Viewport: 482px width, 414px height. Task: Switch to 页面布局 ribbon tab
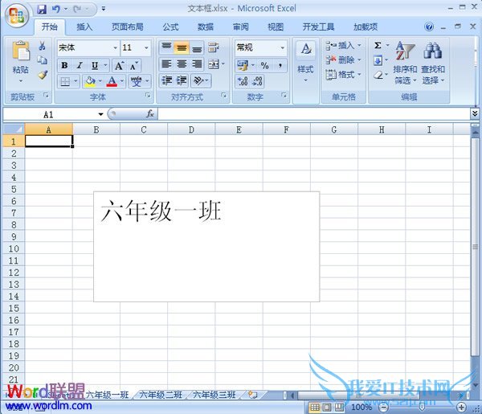pos(127,27)
